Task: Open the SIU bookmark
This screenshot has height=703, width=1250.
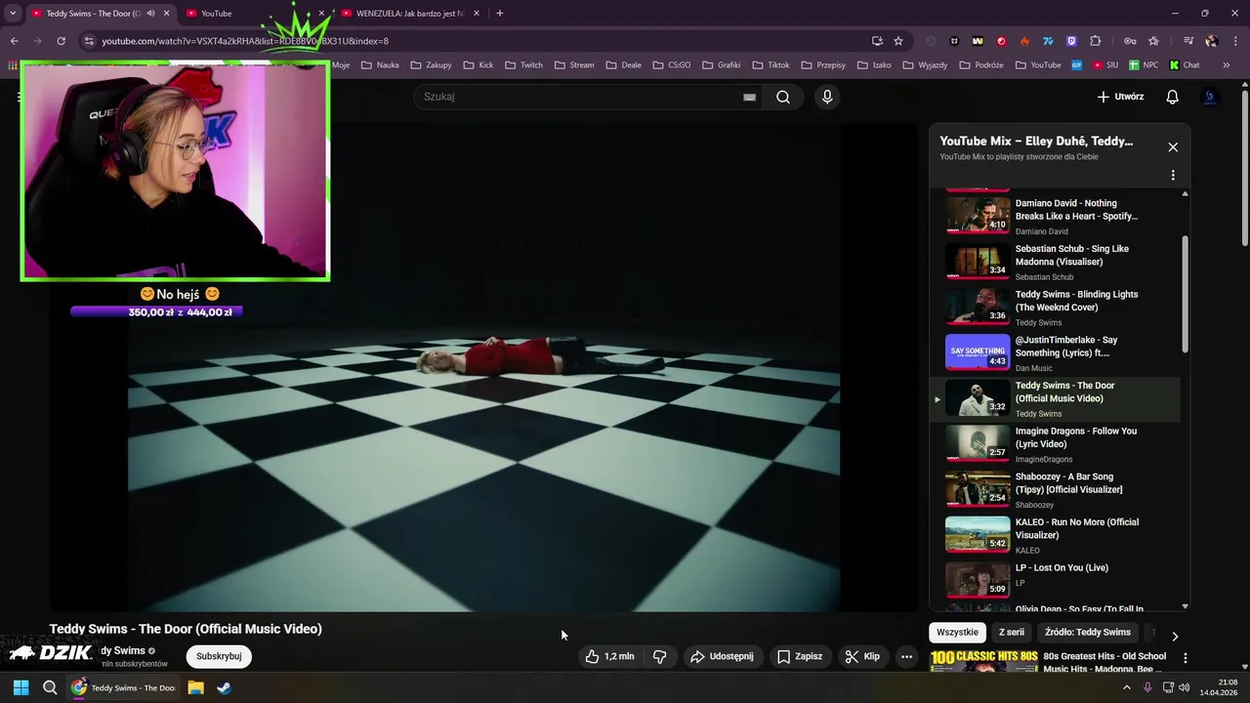Action: pos(1105,65)
